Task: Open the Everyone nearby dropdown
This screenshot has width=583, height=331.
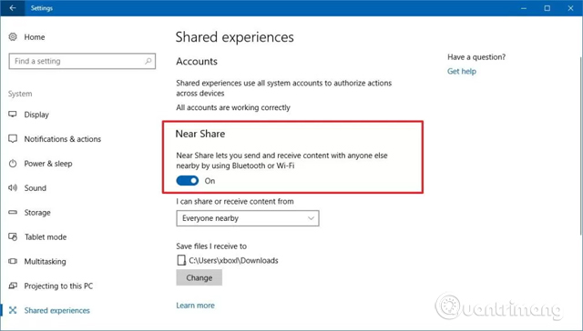Action: tap(248, 218)
